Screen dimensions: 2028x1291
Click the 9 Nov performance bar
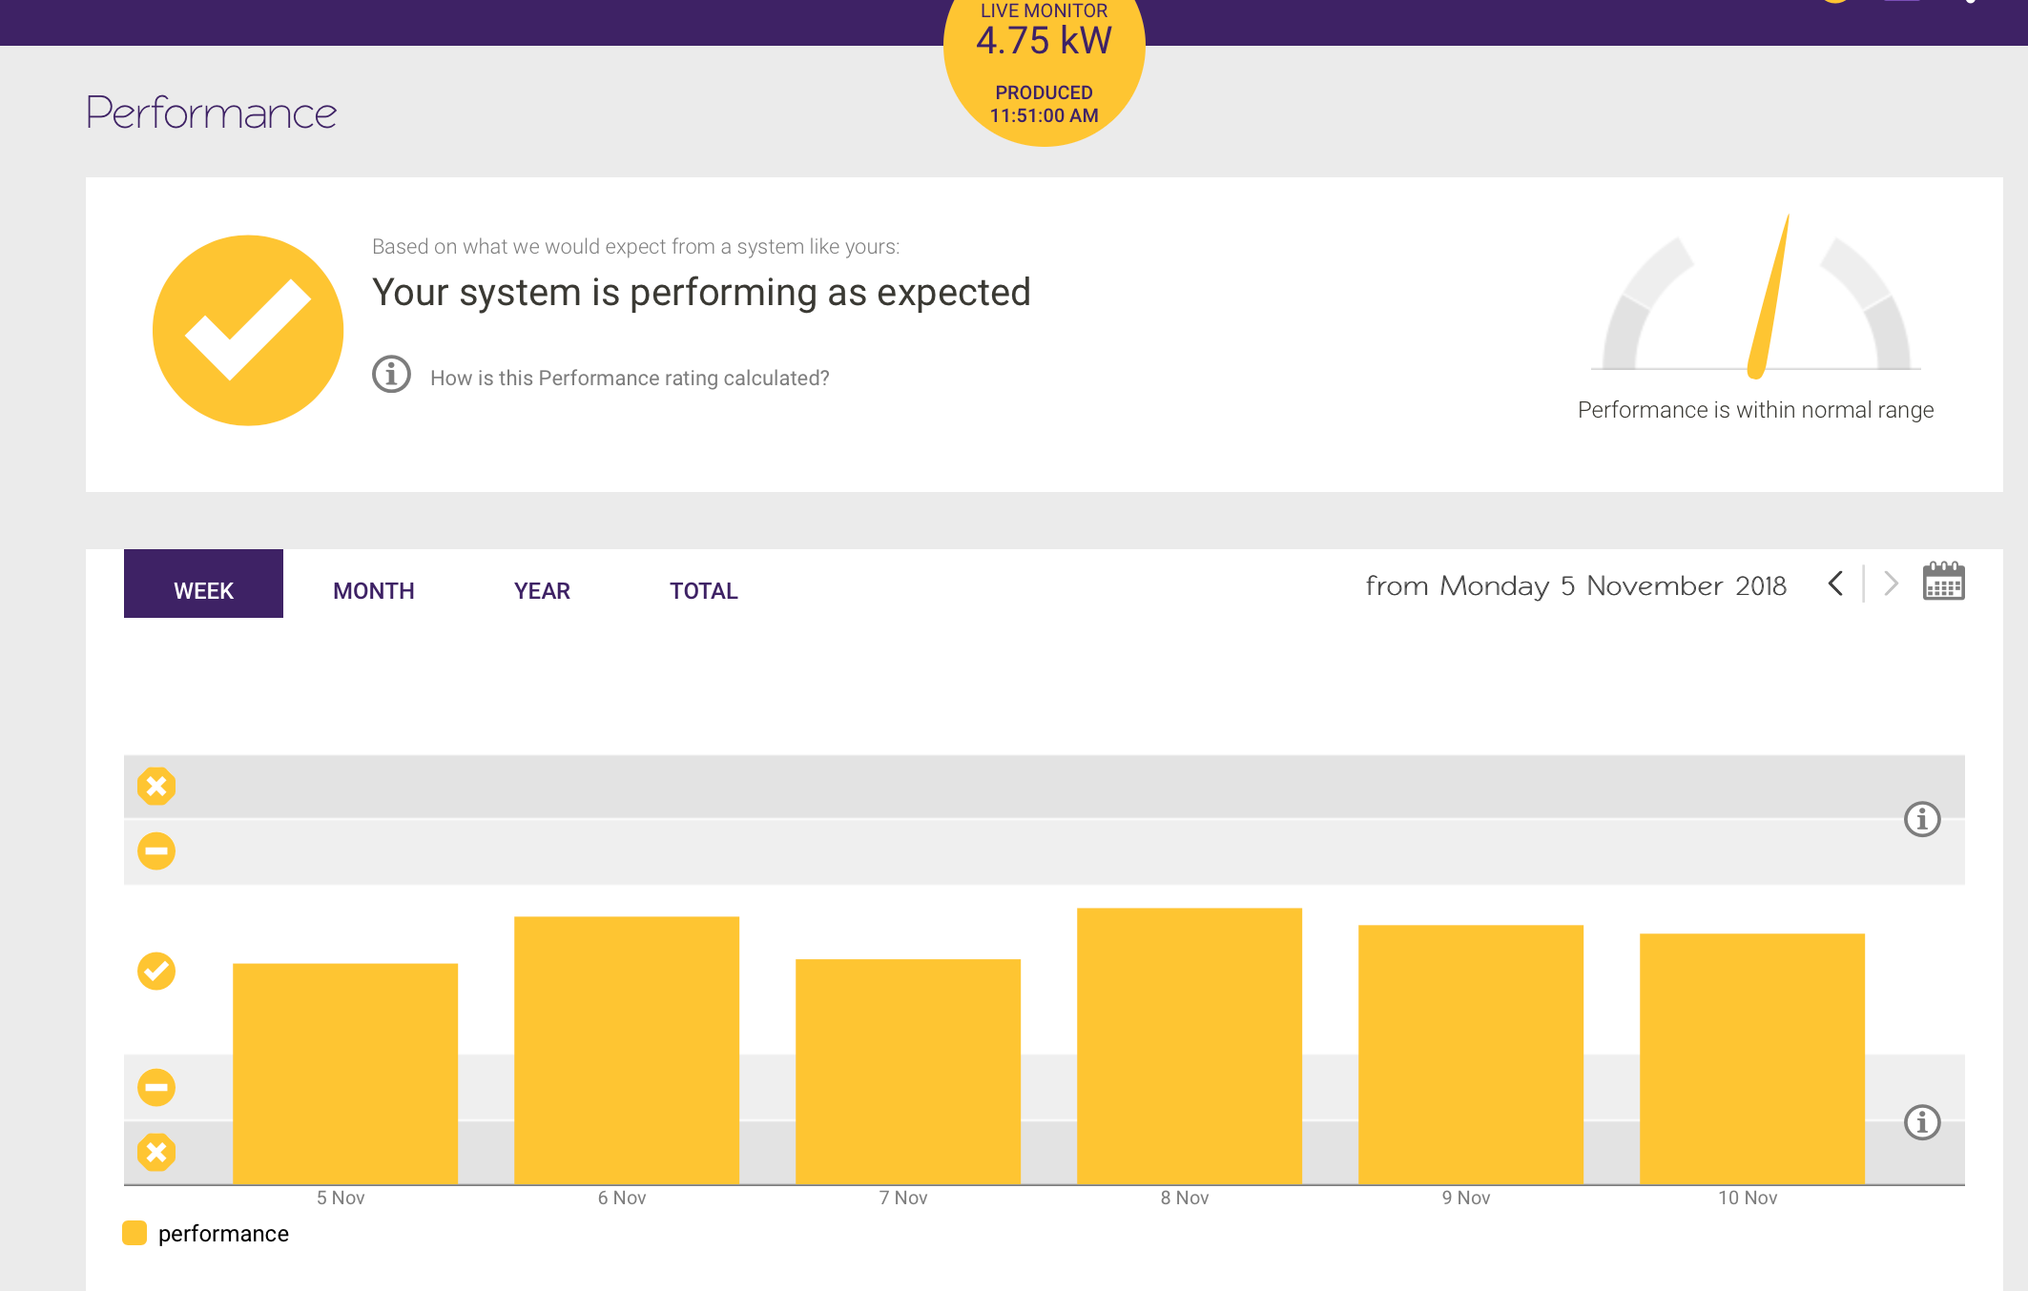point(1471,1055)
